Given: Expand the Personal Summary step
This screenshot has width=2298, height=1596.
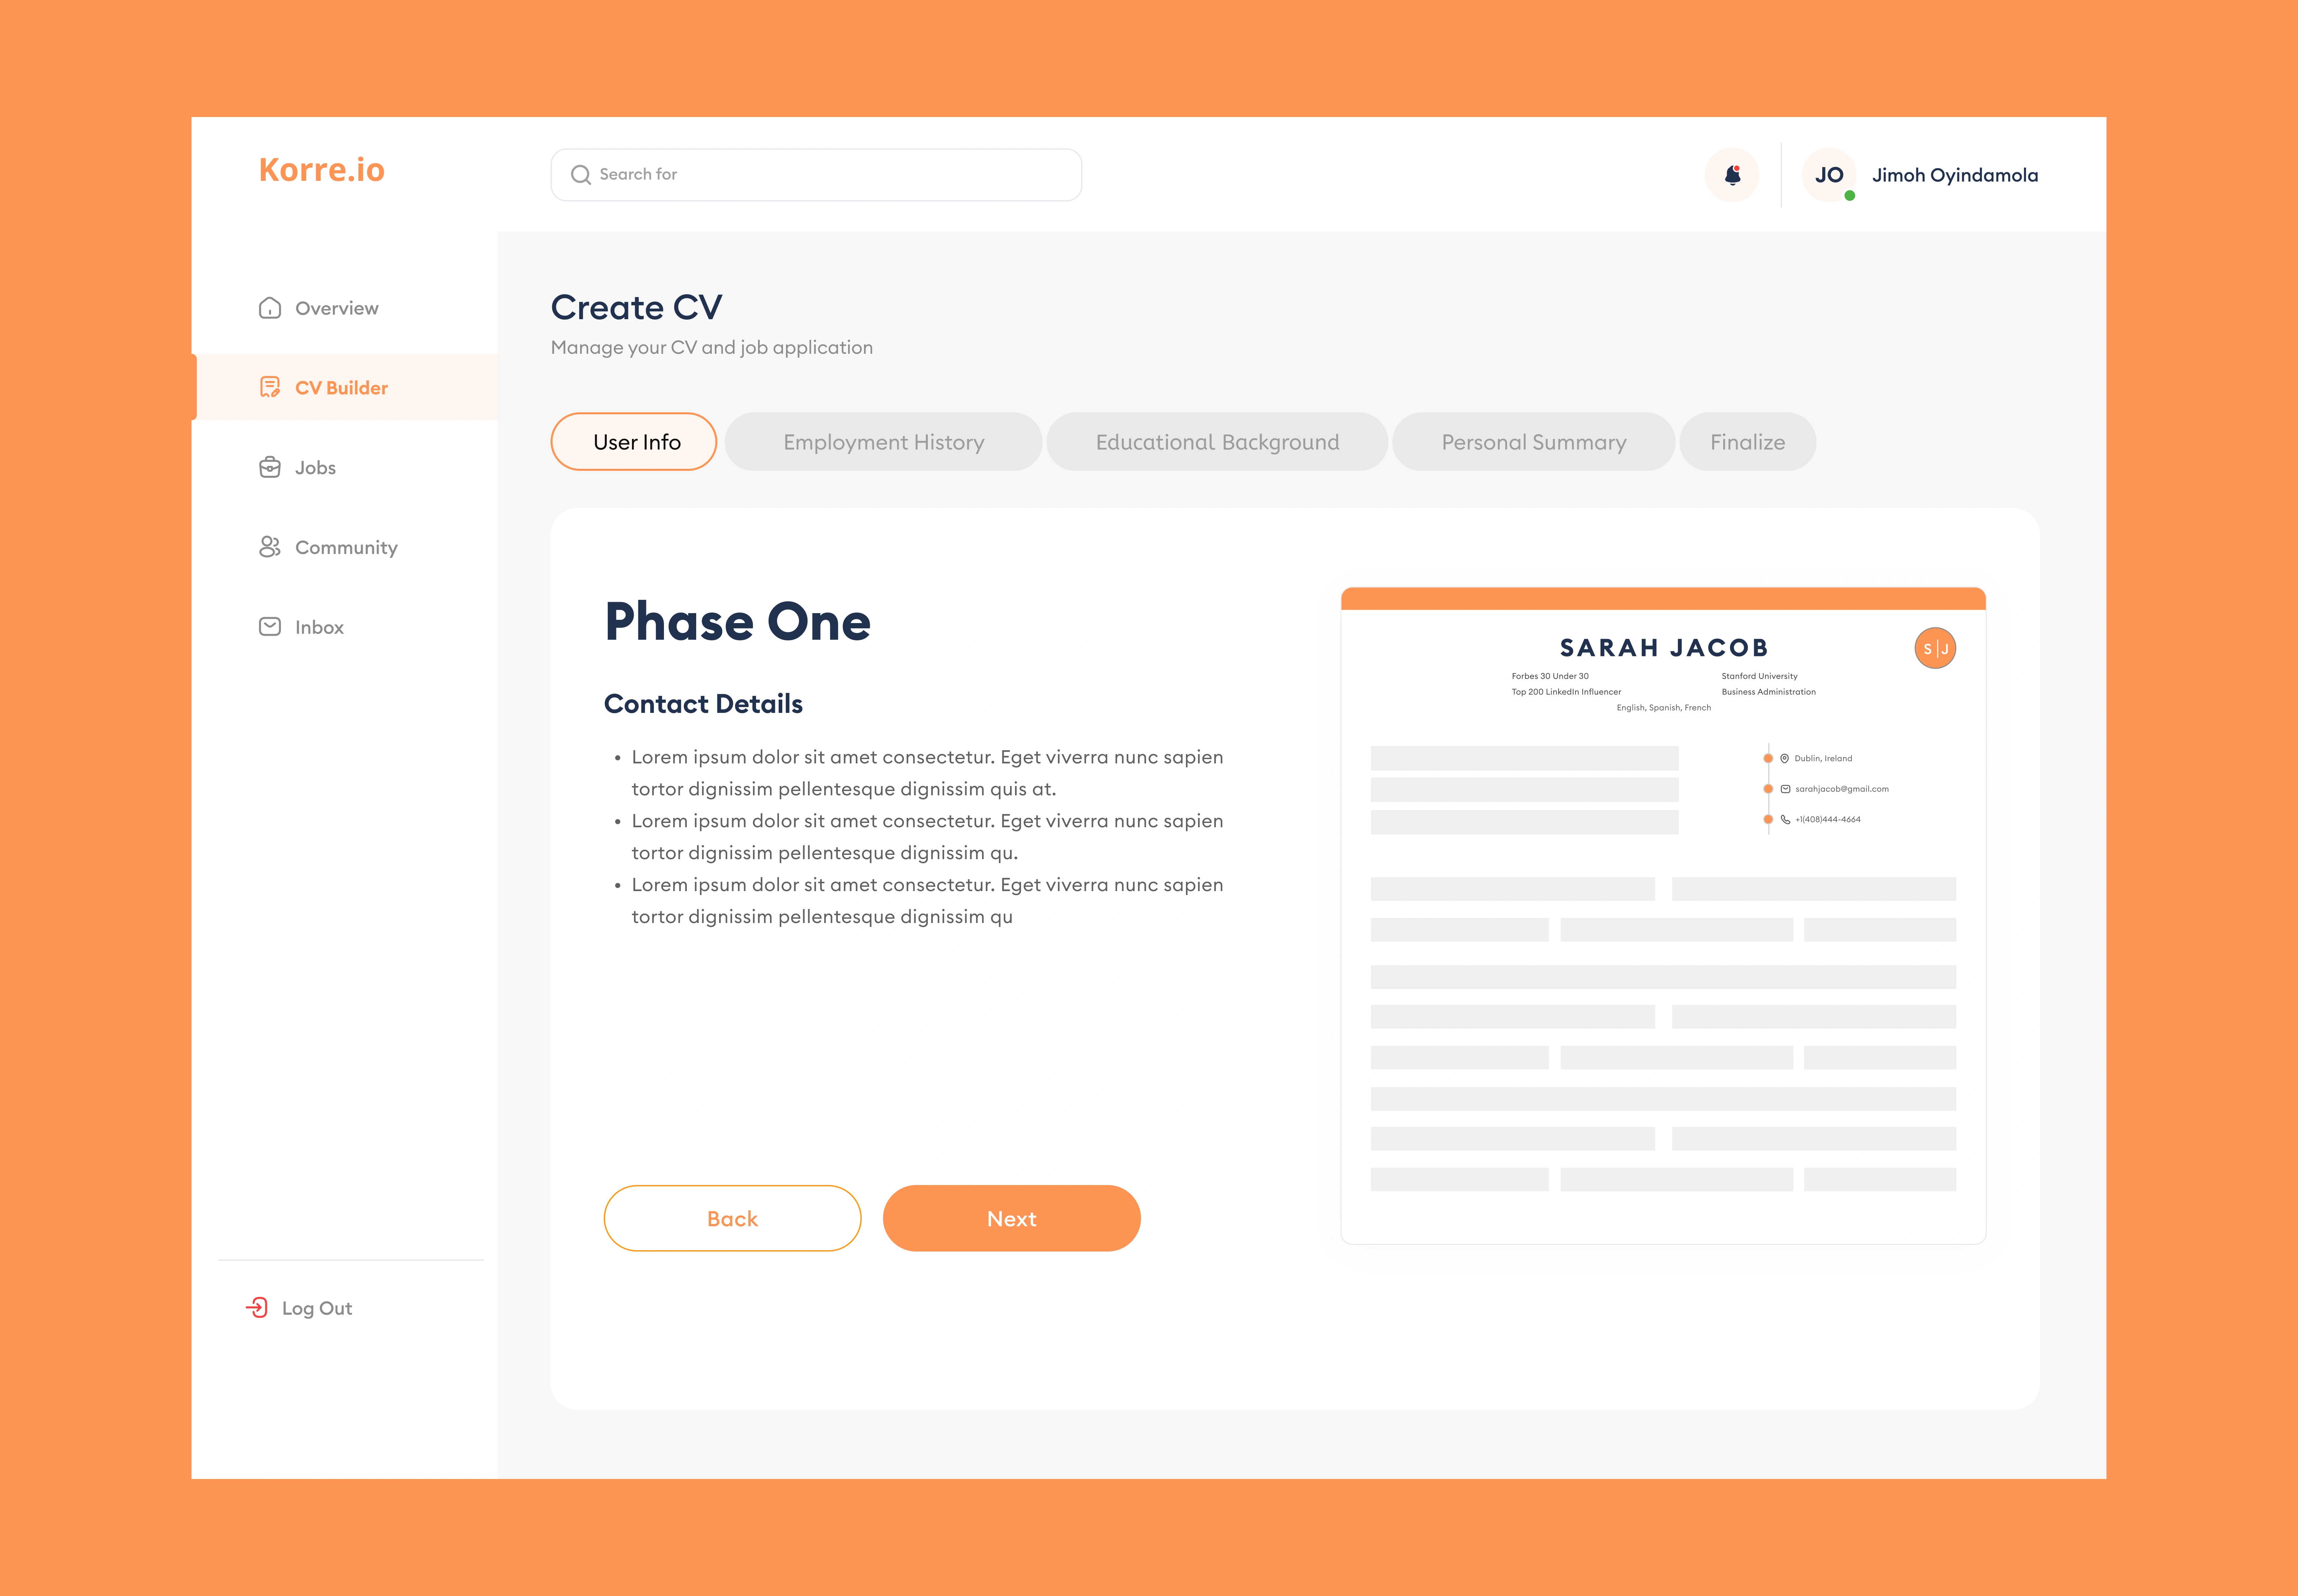Looking at the screenshot, I should click(x=1533, y=440).
